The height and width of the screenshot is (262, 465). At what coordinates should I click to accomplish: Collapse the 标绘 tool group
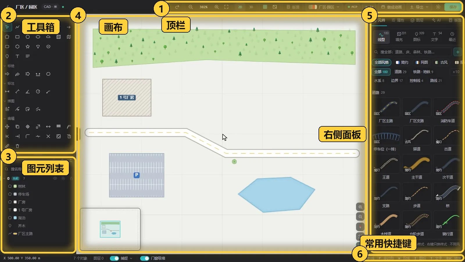[9, 66]
